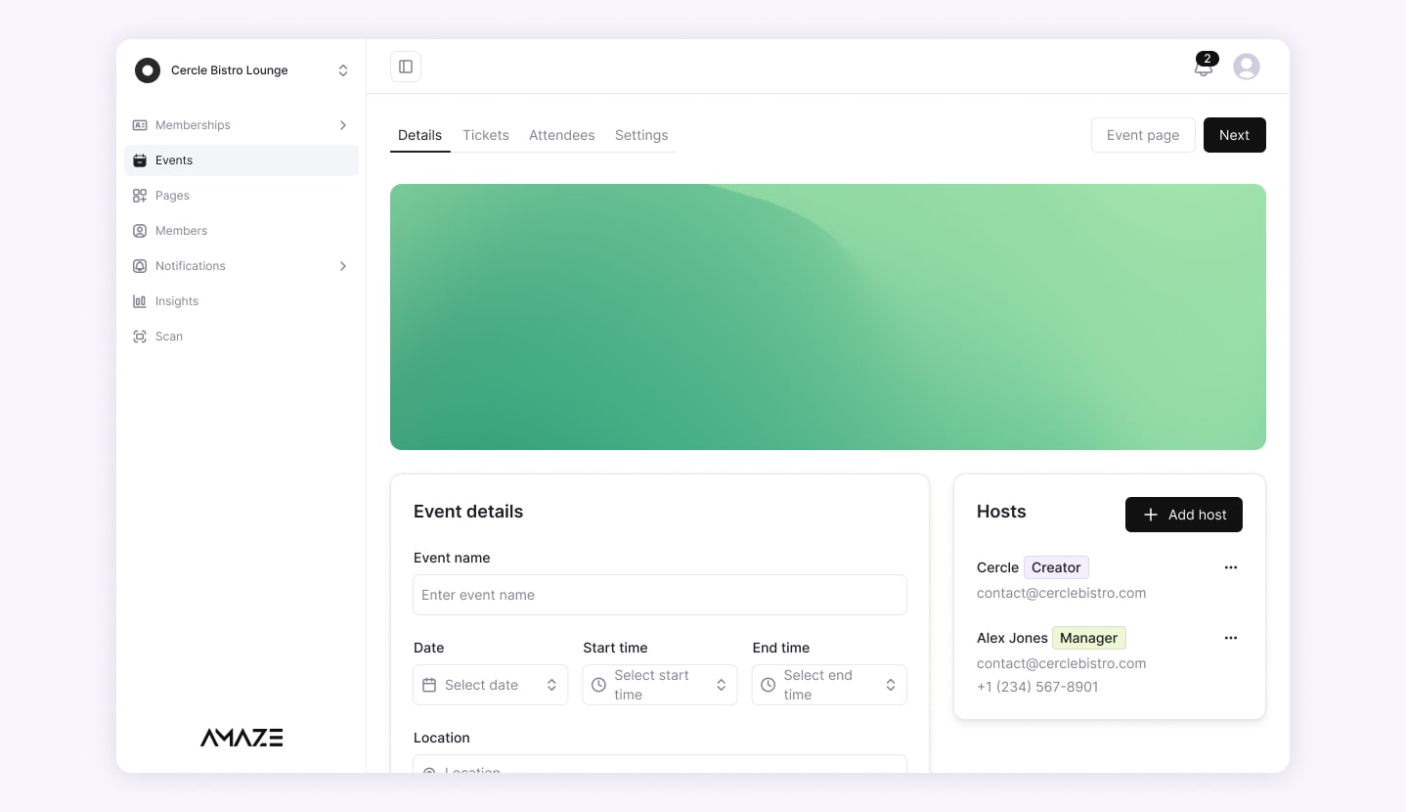Click the clock icon in Start time field
Image resolution: width=1406 pixels, height=812 pixels.
598,685
